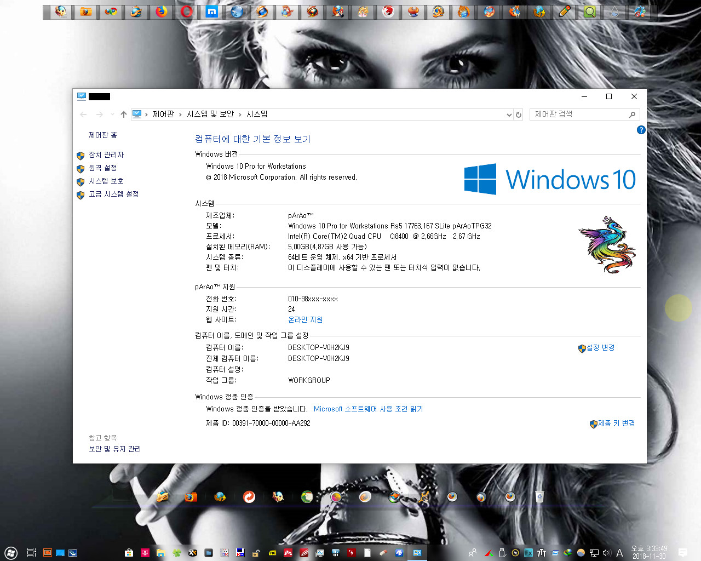Open the water drop icon in top dock
The height and width of the screenshot is (561, 701).
(615, 12)
